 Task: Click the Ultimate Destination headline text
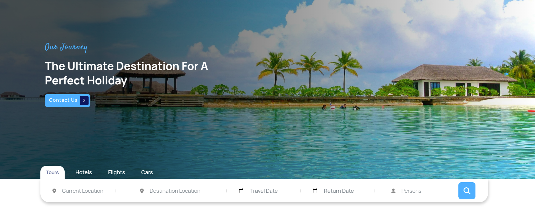126,73
